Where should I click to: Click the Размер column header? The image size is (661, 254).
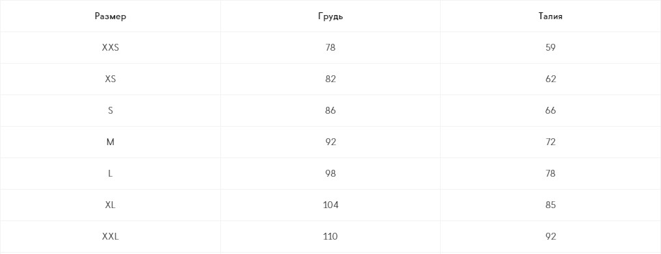(110, 16)
